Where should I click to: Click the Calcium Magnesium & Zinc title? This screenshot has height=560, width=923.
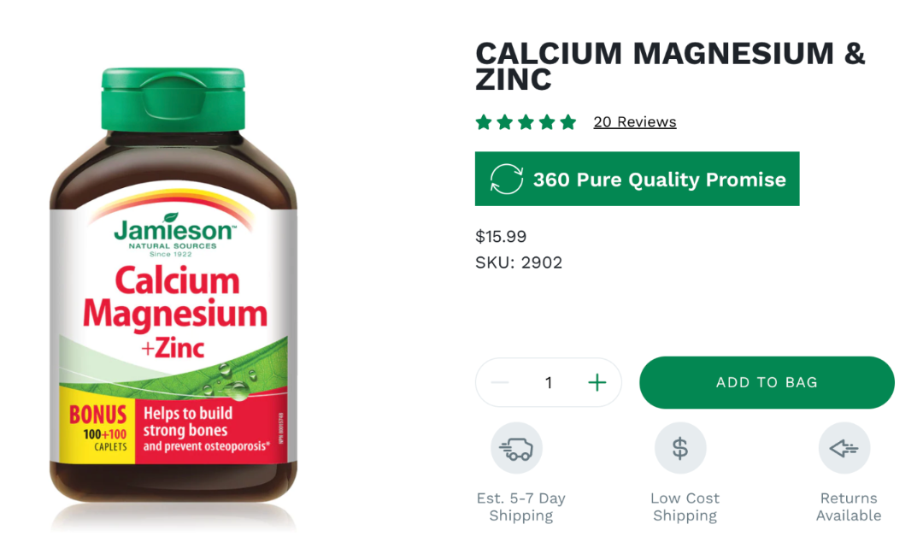(670, 66)
